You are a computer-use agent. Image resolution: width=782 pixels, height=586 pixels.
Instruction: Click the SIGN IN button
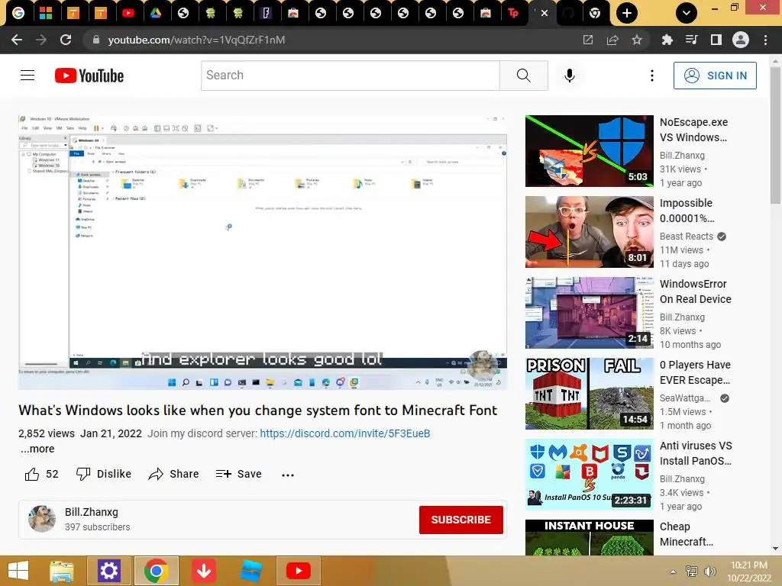coord(715,76)
